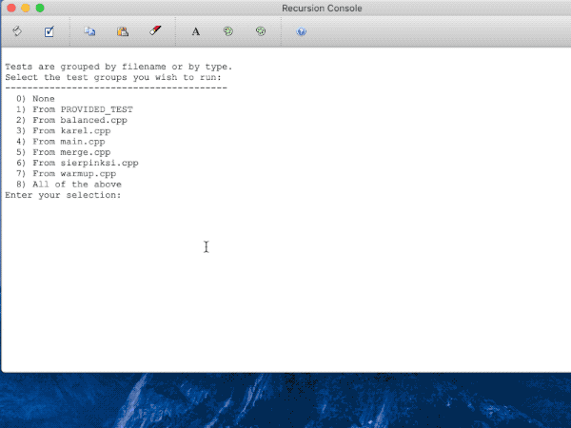Maximize the window with the green button
The image size is (571, 428).
click(x=40, y=9)
